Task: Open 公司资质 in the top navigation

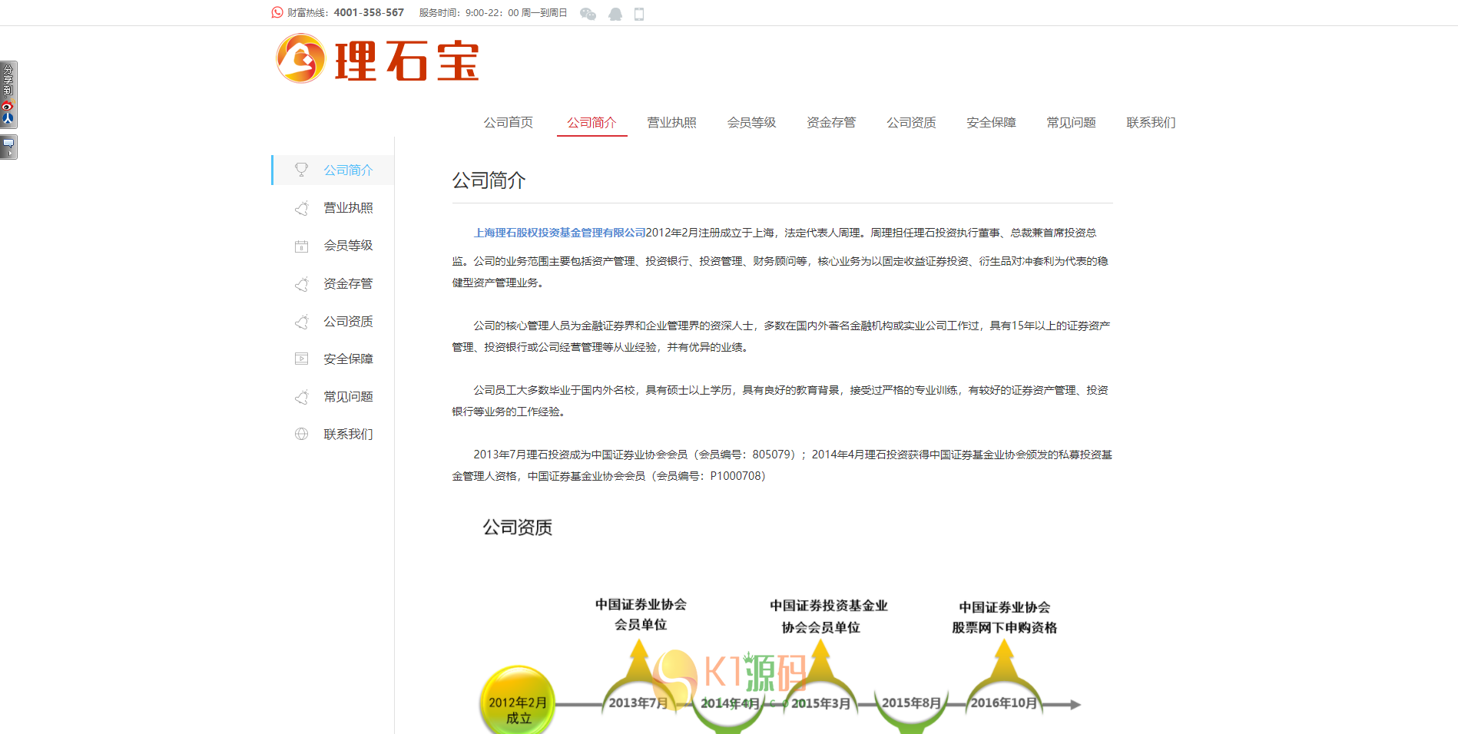Action: [x=912, y=122]
